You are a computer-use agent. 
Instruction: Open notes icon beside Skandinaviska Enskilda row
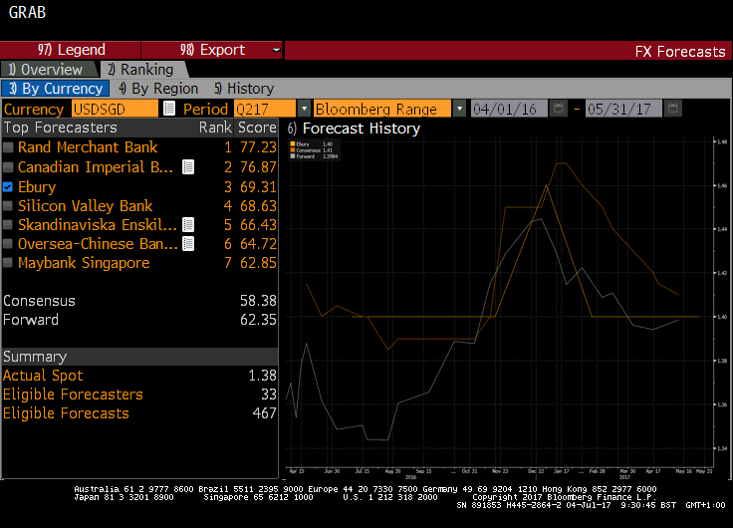188,225
